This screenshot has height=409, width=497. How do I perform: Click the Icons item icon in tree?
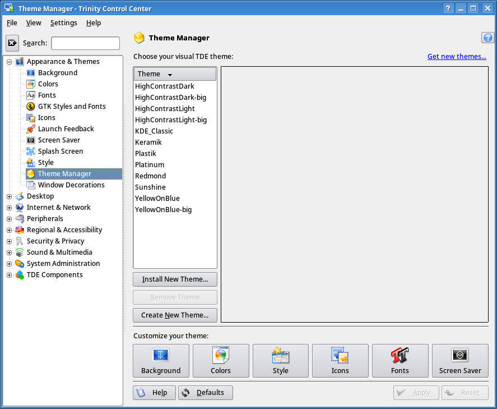(x=31, y=118)
